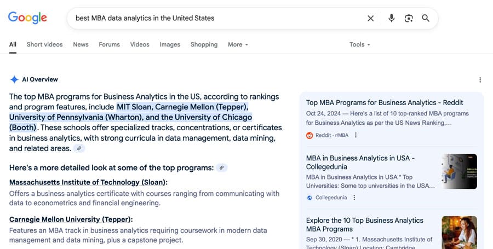Open three-dot menu beside Reddit r/MBA source
This screenshot has width=493, height=249.
pyautogui.click(x=356, y=135)
